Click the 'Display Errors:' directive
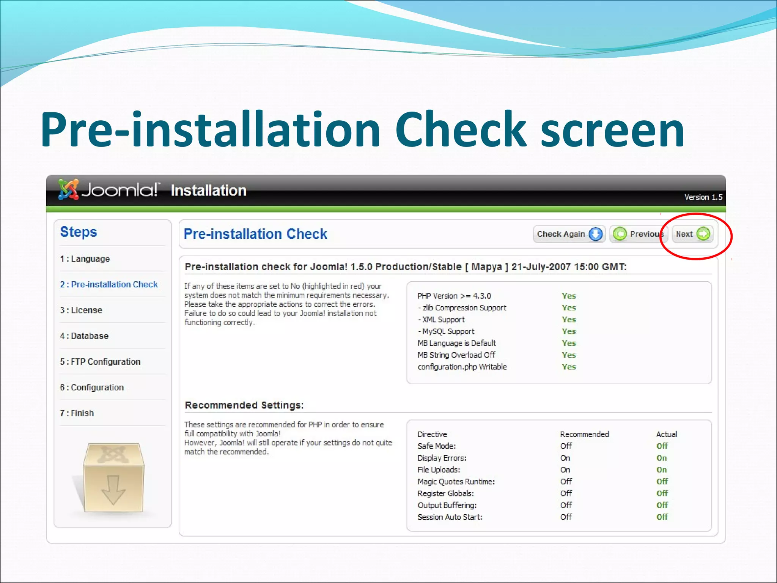 click(x=442, y=458)
